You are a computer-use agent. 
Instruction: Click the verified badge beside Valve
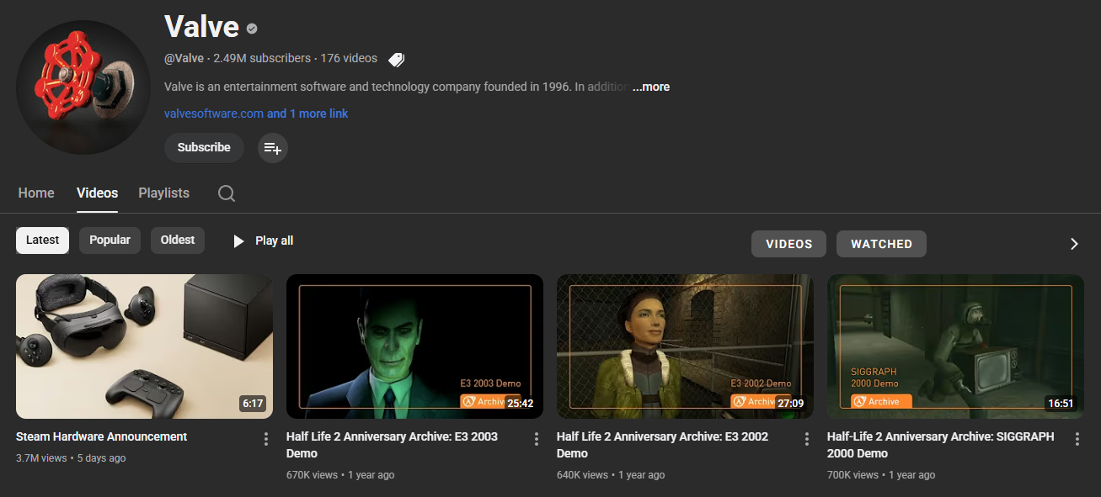[252, 29]
